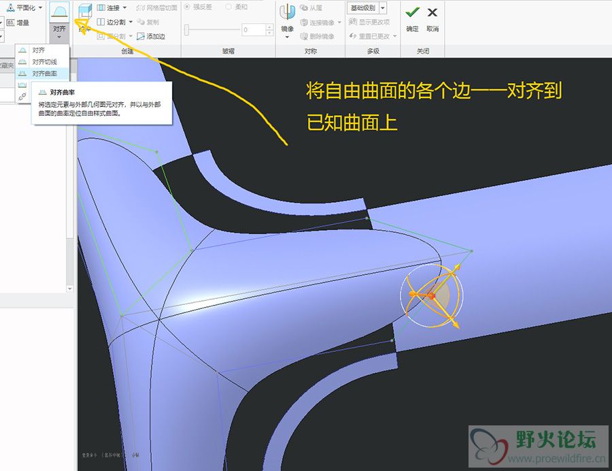The width and height of the screenshot is (612, 471).
Task: Click the 皱褶 crease slider handle
Action: pos(187,30)
